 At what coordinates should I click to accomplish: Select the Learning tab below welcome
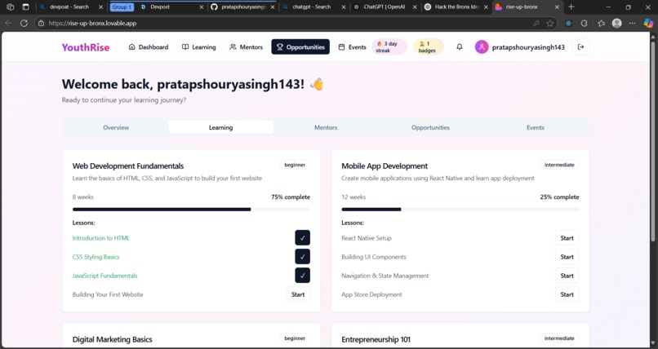pyautogui.click(x=220, y=127)
